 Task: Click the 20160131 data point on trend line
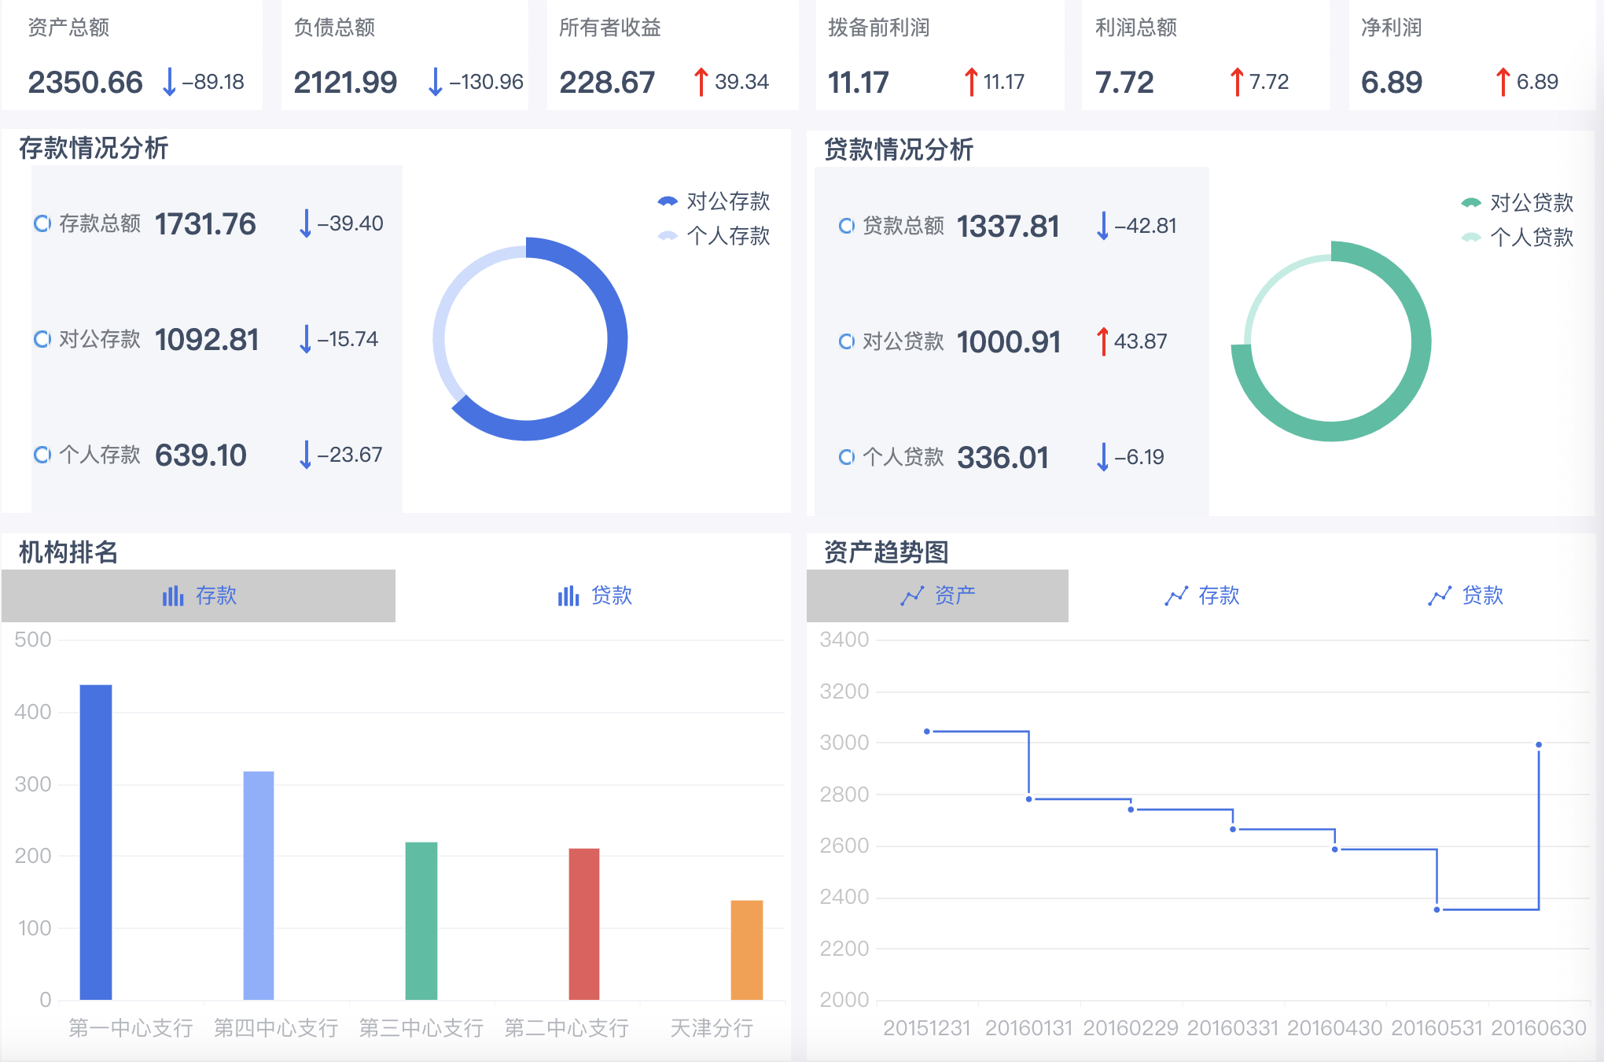1029,799
